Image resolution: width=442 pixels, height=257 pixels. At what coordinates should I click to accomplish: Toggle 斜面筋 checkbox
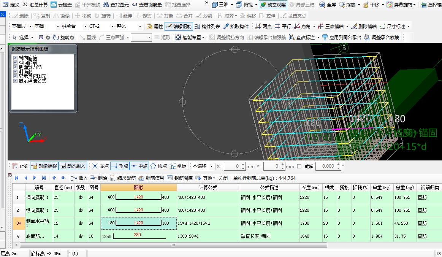[16, 71]
